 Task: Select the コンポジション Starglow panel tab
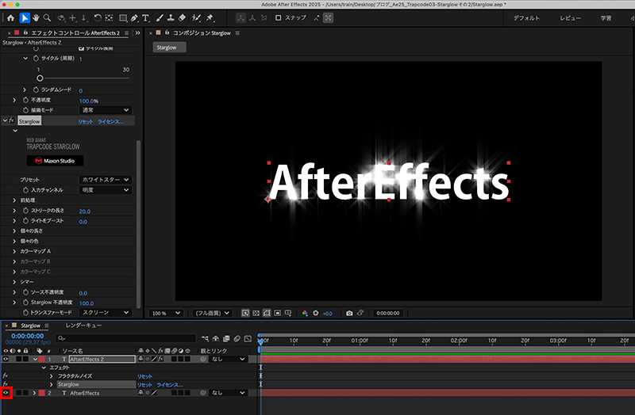(202, 32)
